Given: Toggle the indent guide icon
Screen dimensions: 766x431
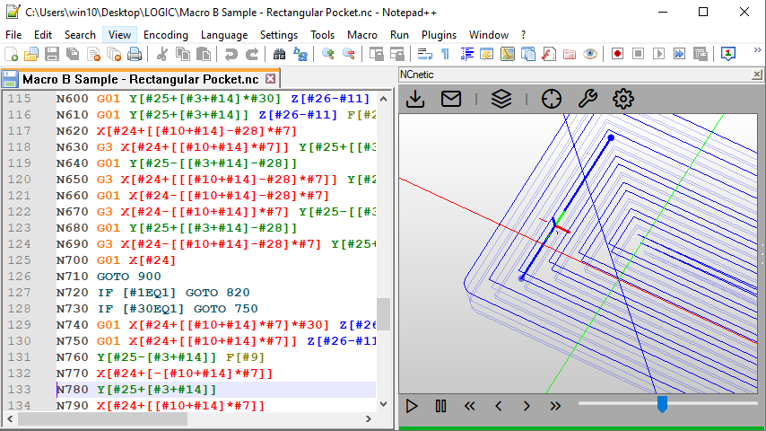Looking at the screenshot, I should [x=466, y=54].
